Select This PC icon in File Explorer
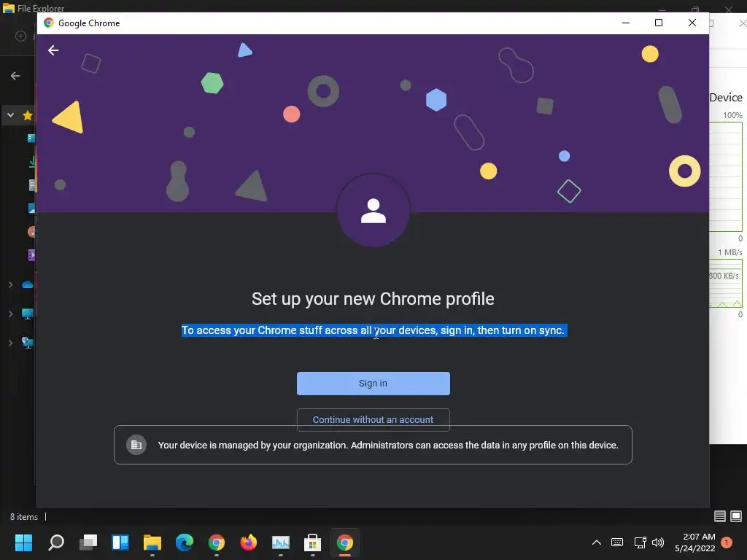Screen dimensions: 747x560 [x=28, y=314]
